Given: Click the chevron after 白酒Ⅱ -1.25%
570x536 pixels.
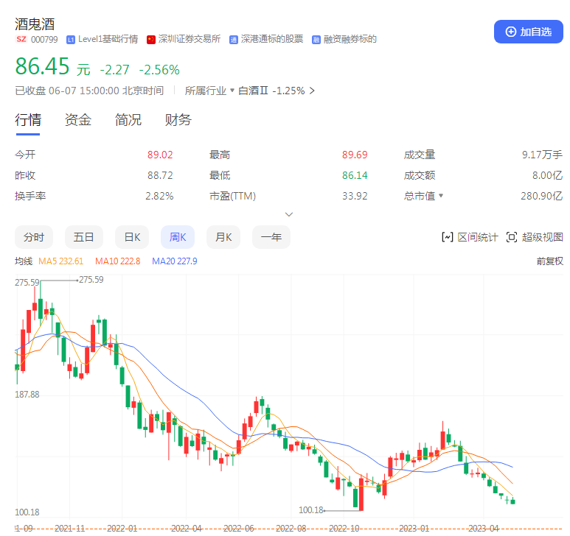Looking at the screenshot, I should point(312,91).
